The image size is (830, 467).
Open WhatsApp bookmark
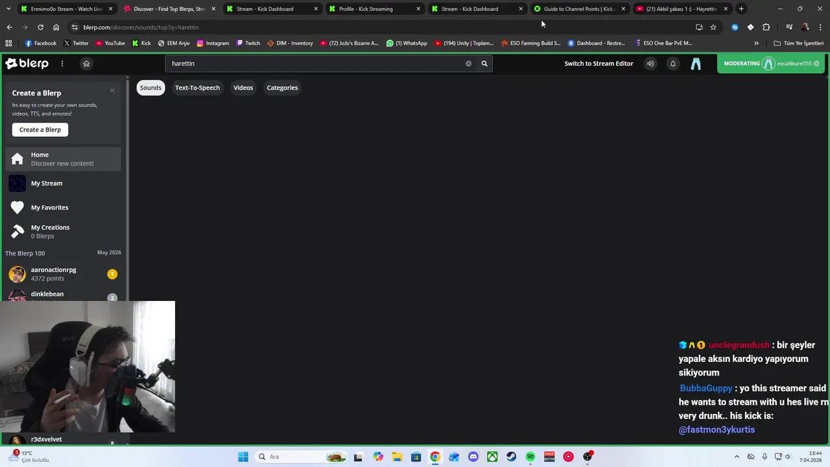pos(407,43)
